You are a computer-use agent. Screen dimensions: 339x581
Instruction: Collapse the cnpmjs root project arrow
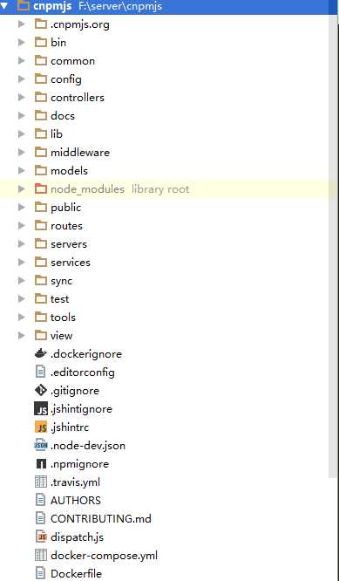[3, 6]
